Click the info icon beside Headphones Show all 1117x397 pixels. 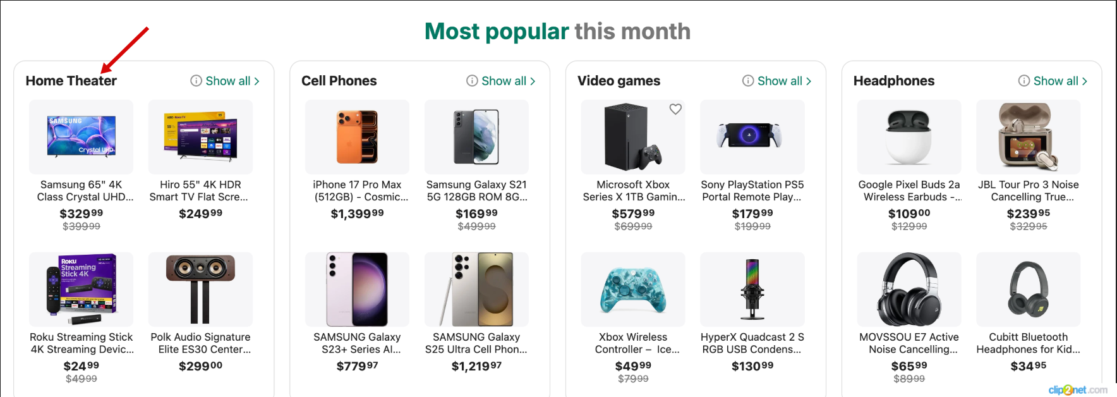(1024, 81)
